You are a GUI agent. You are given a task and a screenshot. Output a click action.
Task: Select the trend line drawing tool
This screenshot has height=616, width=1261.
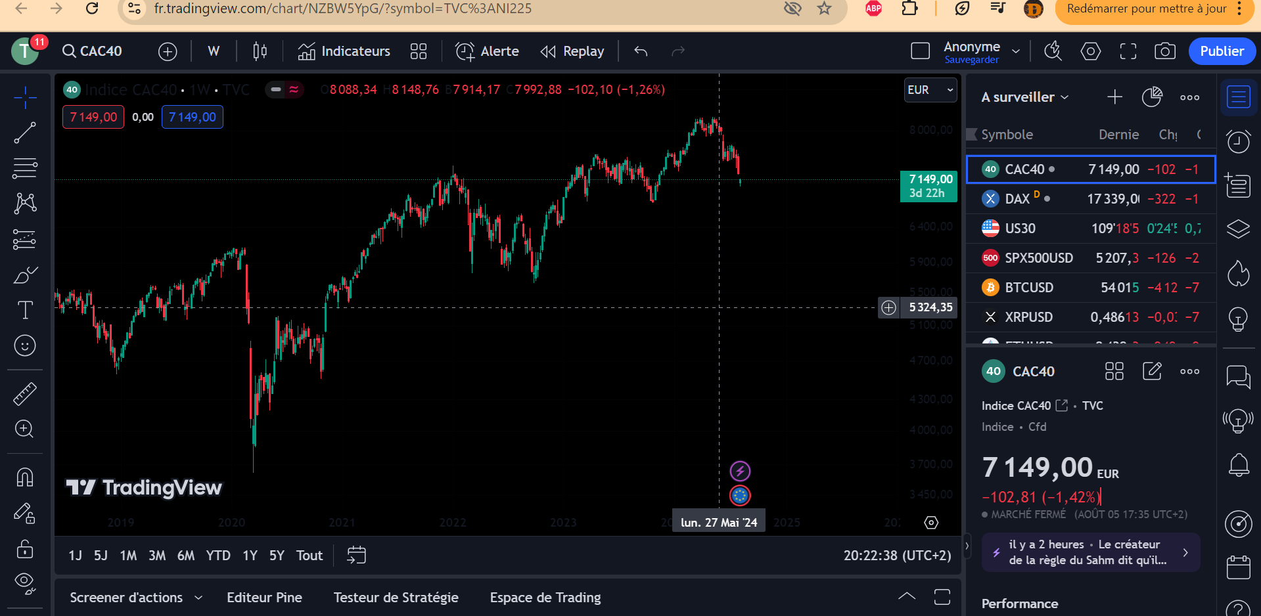[x=25, y=133]
